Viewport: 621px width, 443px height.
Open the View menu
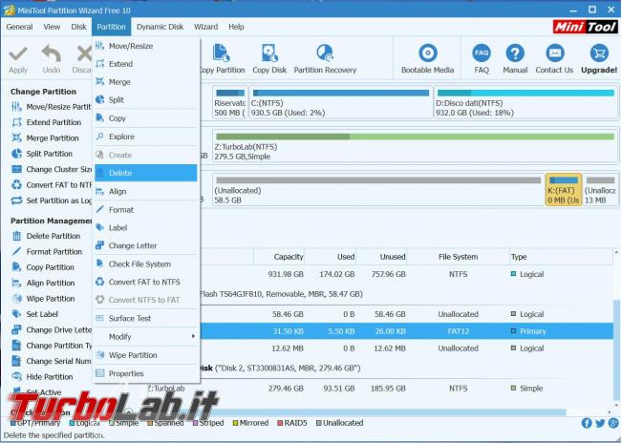52,27
